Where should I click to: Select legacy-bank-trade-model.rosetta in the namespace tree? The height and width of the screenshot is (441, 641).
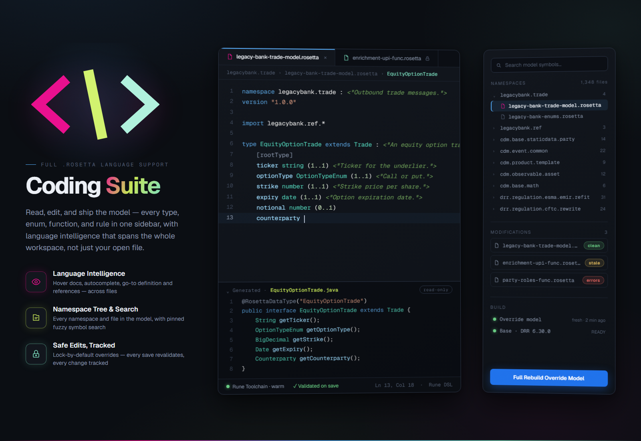coord(549,105)
